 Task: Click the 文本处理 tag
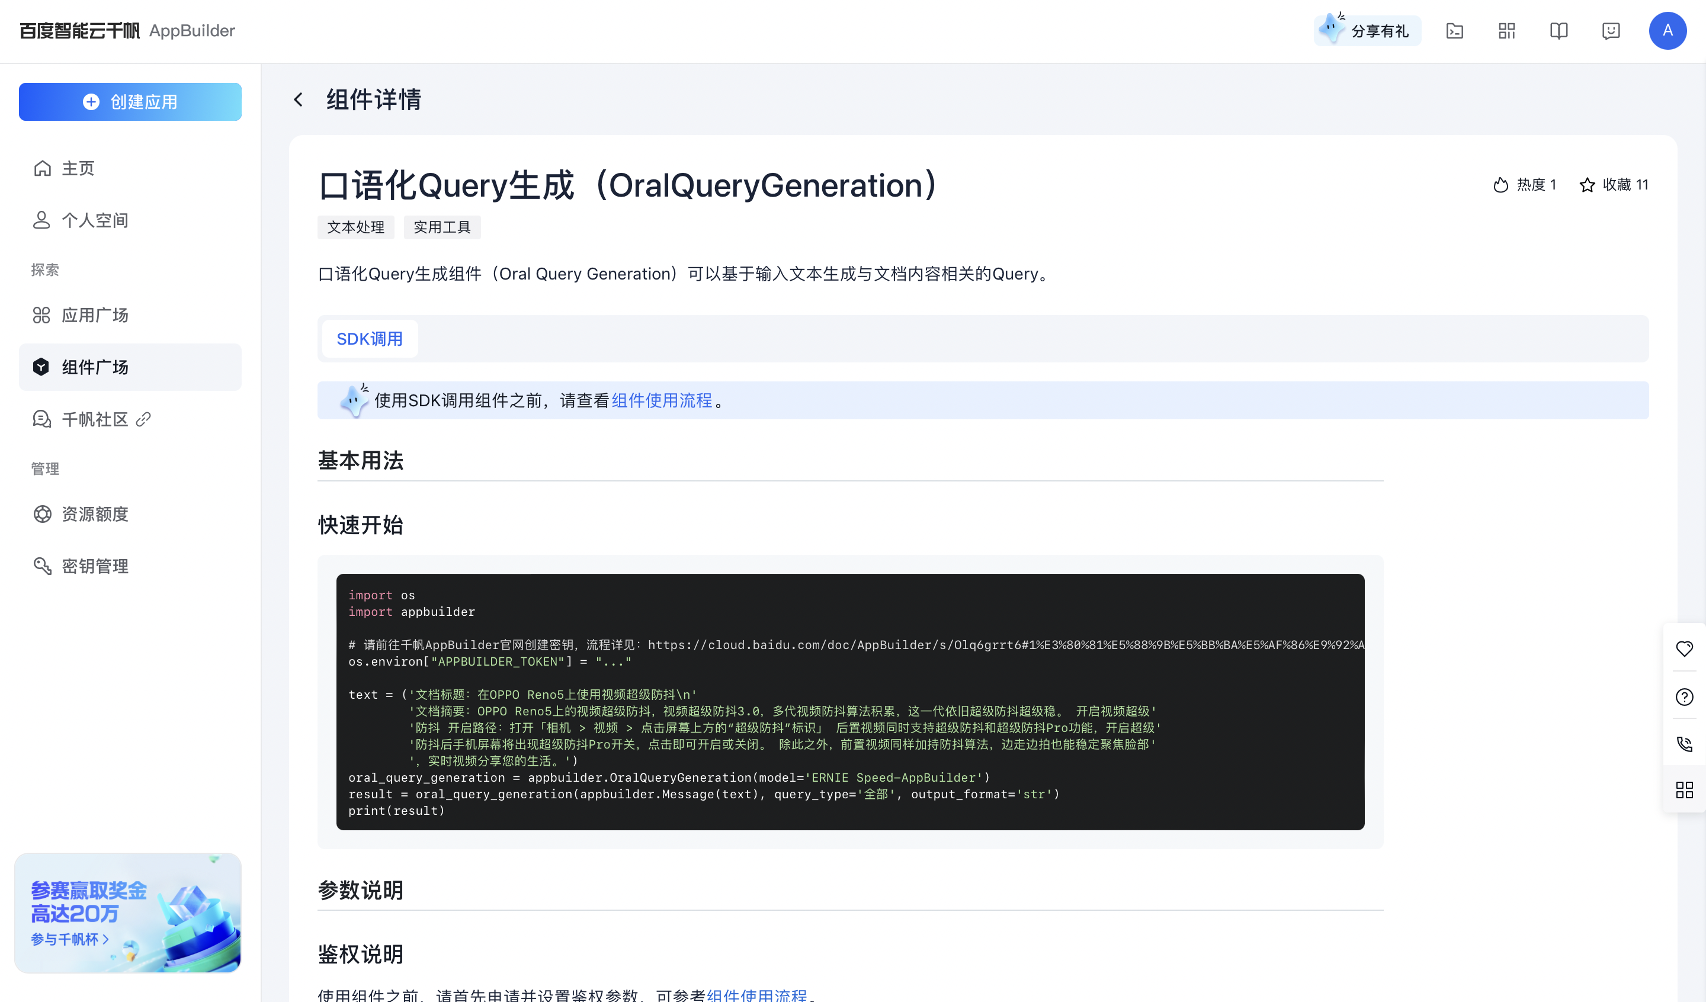pos(356,227)
